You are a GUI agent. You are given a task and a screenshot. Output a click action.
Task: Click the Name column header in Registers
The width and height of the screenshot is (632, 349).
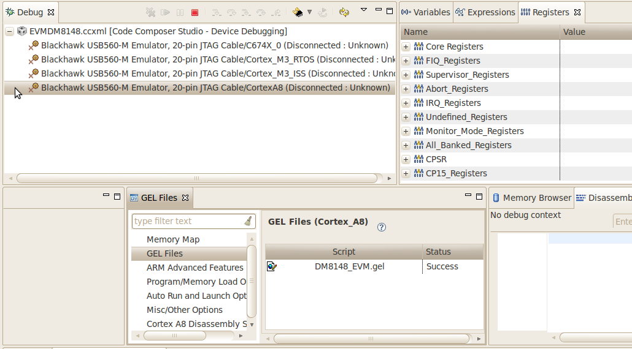coord(480,32)
